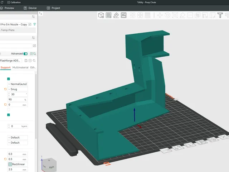Click reset arrow beside 0 mm field
This screenshot has height=172, width=229.
click(5, 105)
